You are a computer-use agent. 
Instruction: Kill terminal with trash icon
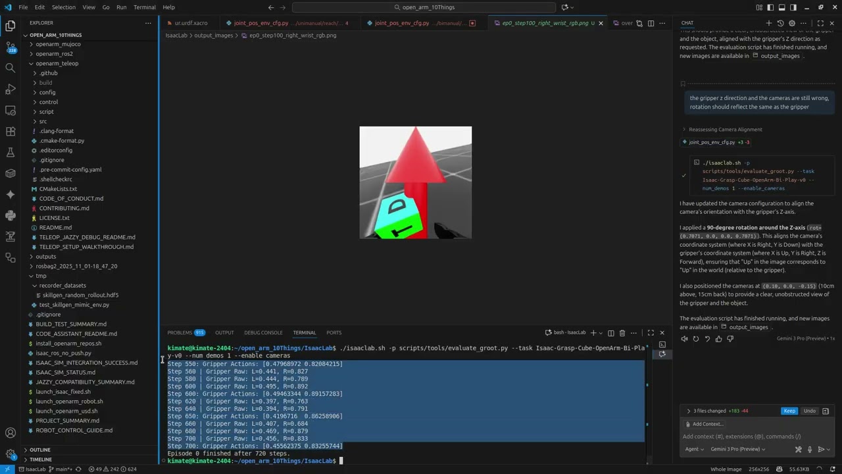pyautogui.click(x=622, y=333)
